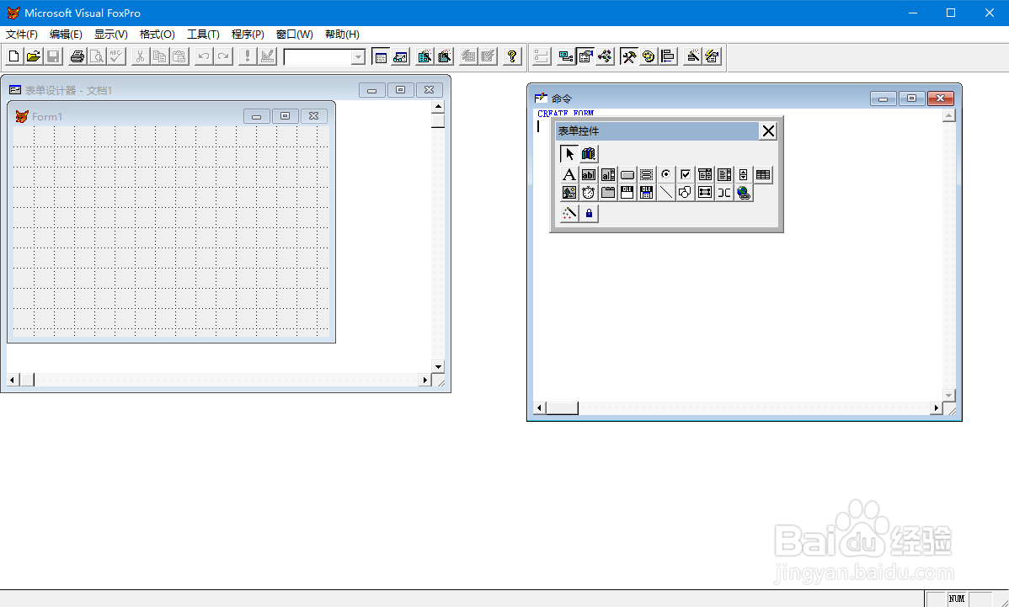Image resolution: width=1009 pixels, height=607 pixels.
Task: Open the View Classes books dropdown
Action: point(589,154)
